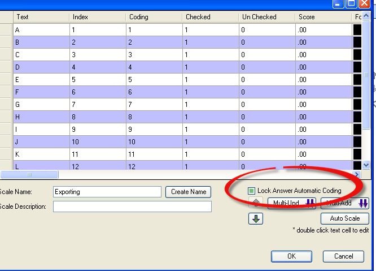
Task: Click the Auto Scale button
Action: coord(345,218)
